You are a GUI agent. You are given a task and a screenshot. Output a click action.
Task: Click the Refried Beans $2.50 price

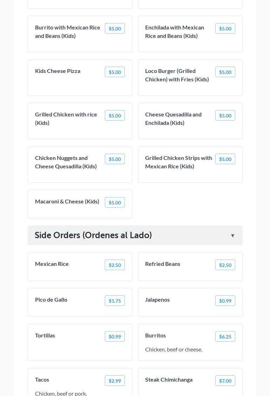click(225, 265)
